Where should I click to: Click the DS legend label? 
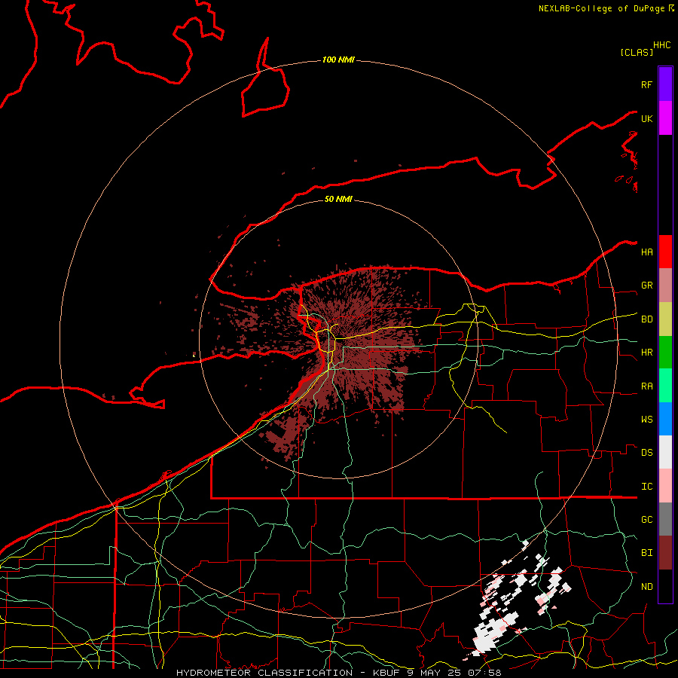pos(646,452)
